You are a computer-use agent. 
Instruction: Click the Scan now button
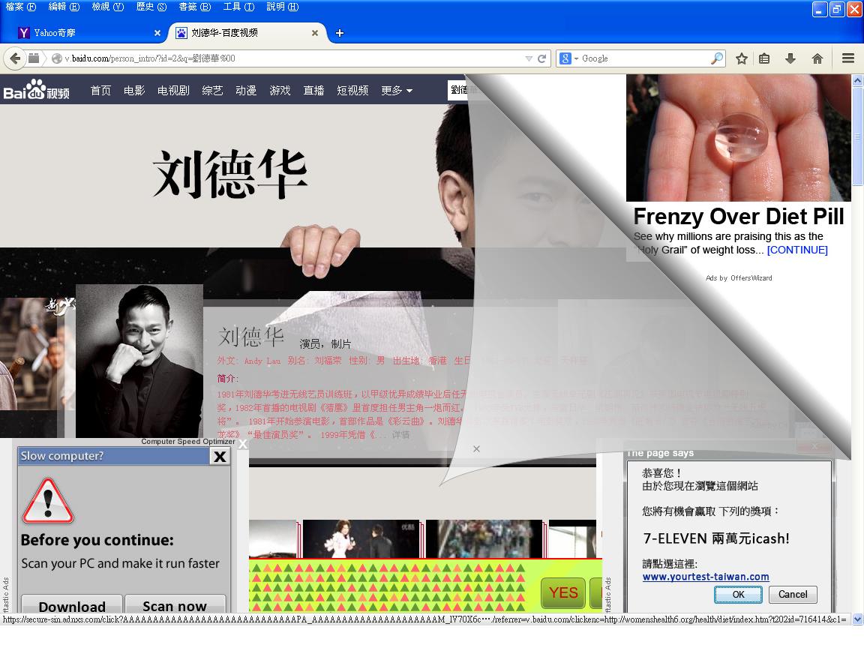click(x=175, y=604)
